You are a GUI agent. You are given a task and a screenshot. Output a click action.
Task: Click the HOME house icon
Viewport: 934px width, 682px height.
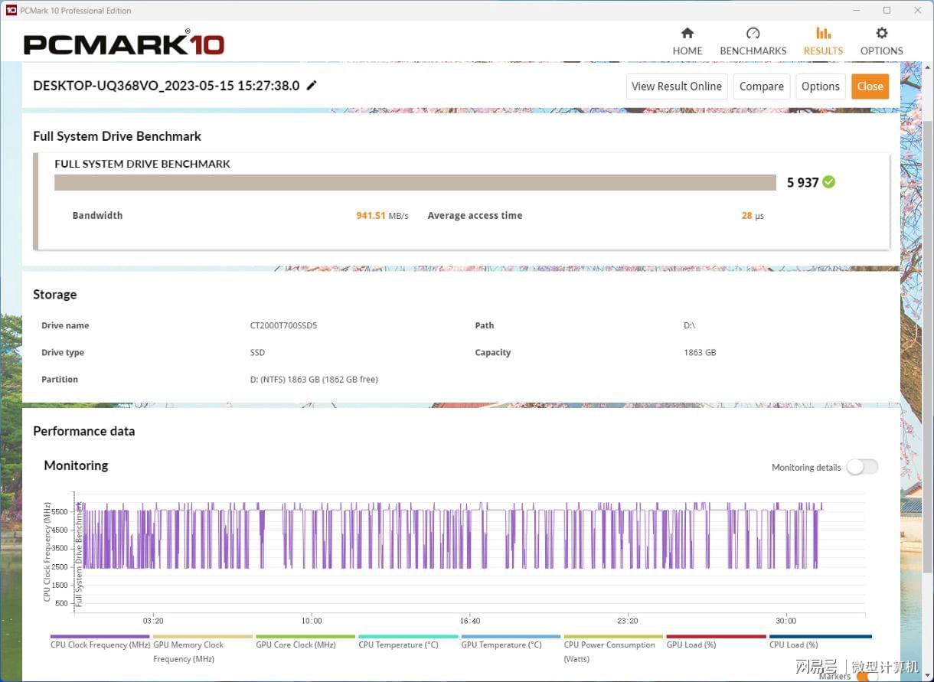[687, 33]
